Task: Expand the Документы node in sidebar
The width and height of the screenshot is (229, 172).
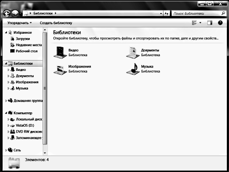Action: point(8,76)
